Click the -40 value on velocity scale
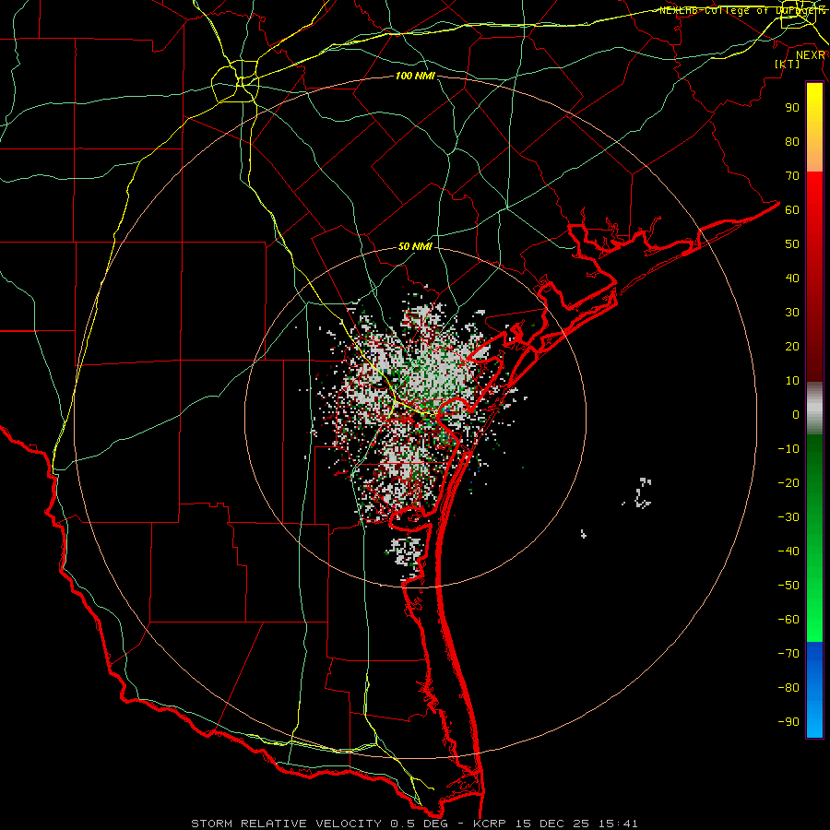Image resolution: width=830 pixels, height=830 pixels. [x=788, y=551]
